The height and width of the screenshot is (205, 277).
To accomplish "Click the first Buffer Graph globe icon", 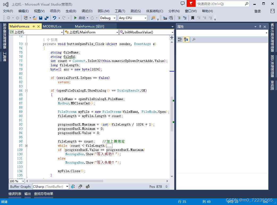I will tap(73, 186).
